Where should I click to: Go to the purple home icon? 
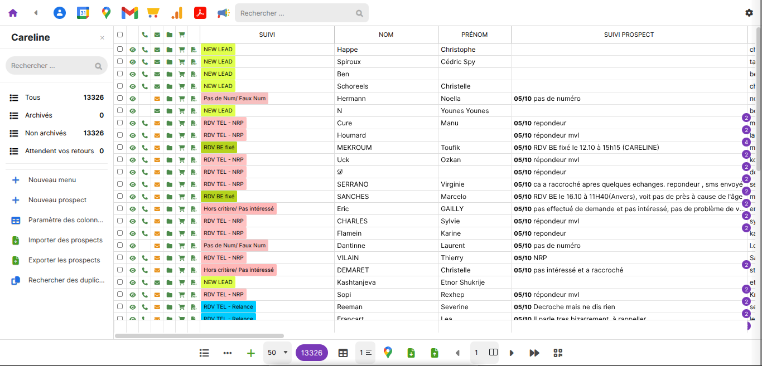coord(13,13)
